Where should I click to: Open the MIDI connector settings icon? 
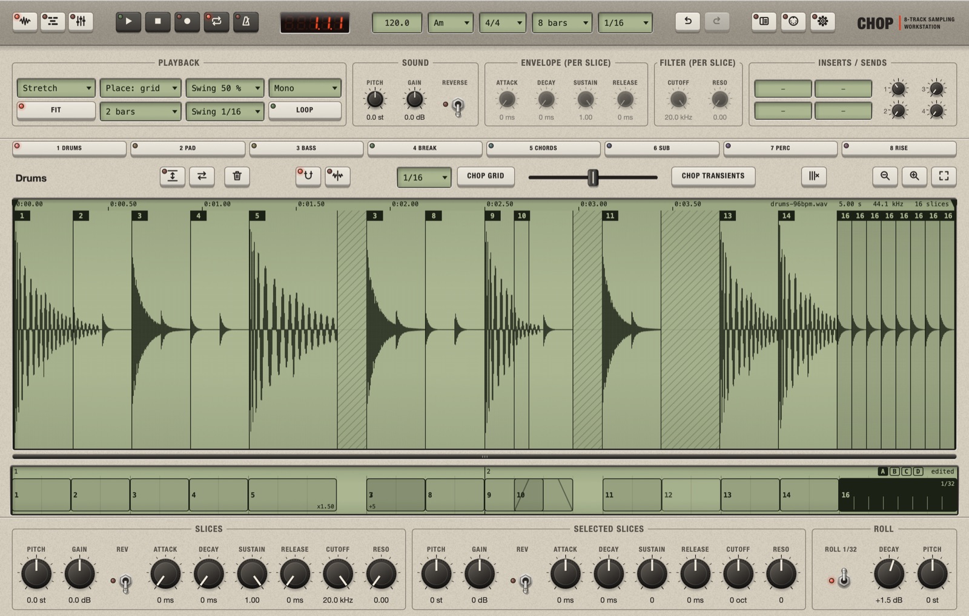793,22
